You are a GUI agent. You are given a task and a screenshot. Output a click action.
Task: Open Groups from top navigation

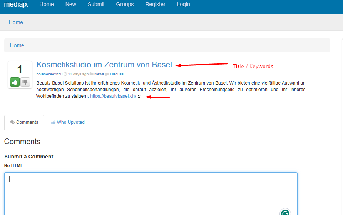(x=125, y=5)
